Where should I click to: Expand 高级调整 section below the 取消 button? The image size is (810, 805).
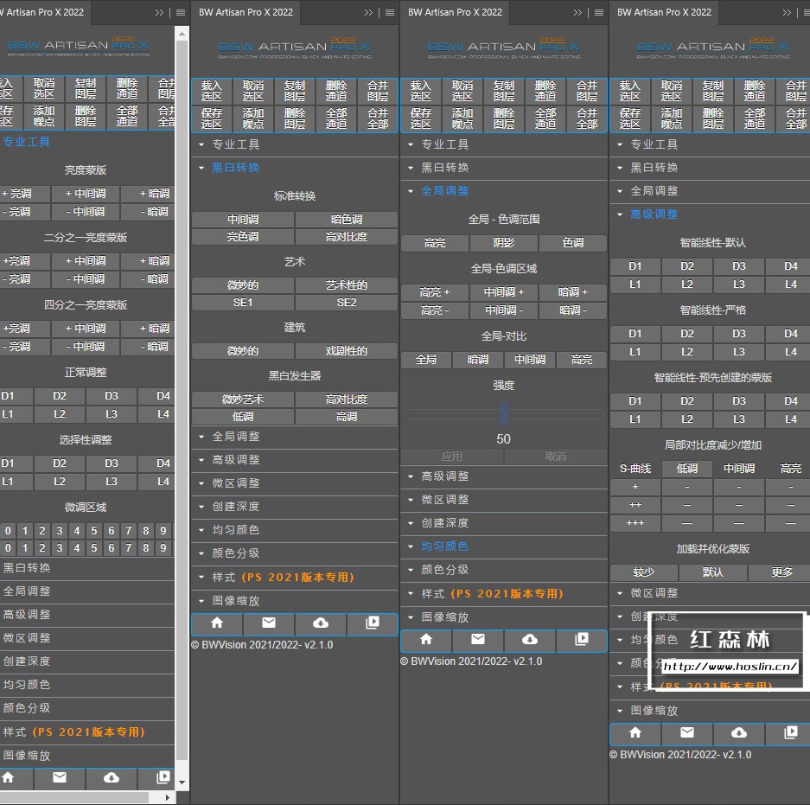pyautogui.click(x=444, y=476)
